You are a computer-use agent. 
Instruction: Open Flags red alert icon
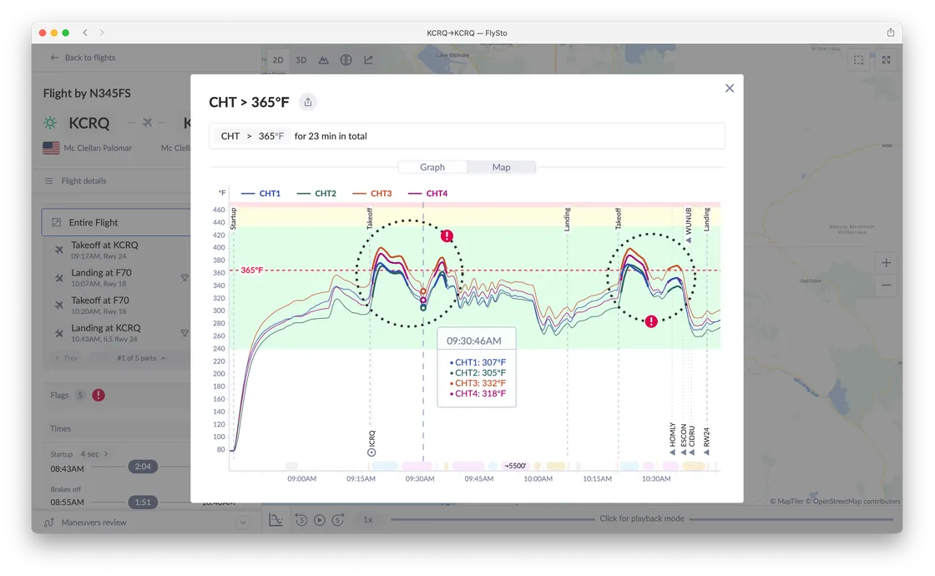(99, 395)
